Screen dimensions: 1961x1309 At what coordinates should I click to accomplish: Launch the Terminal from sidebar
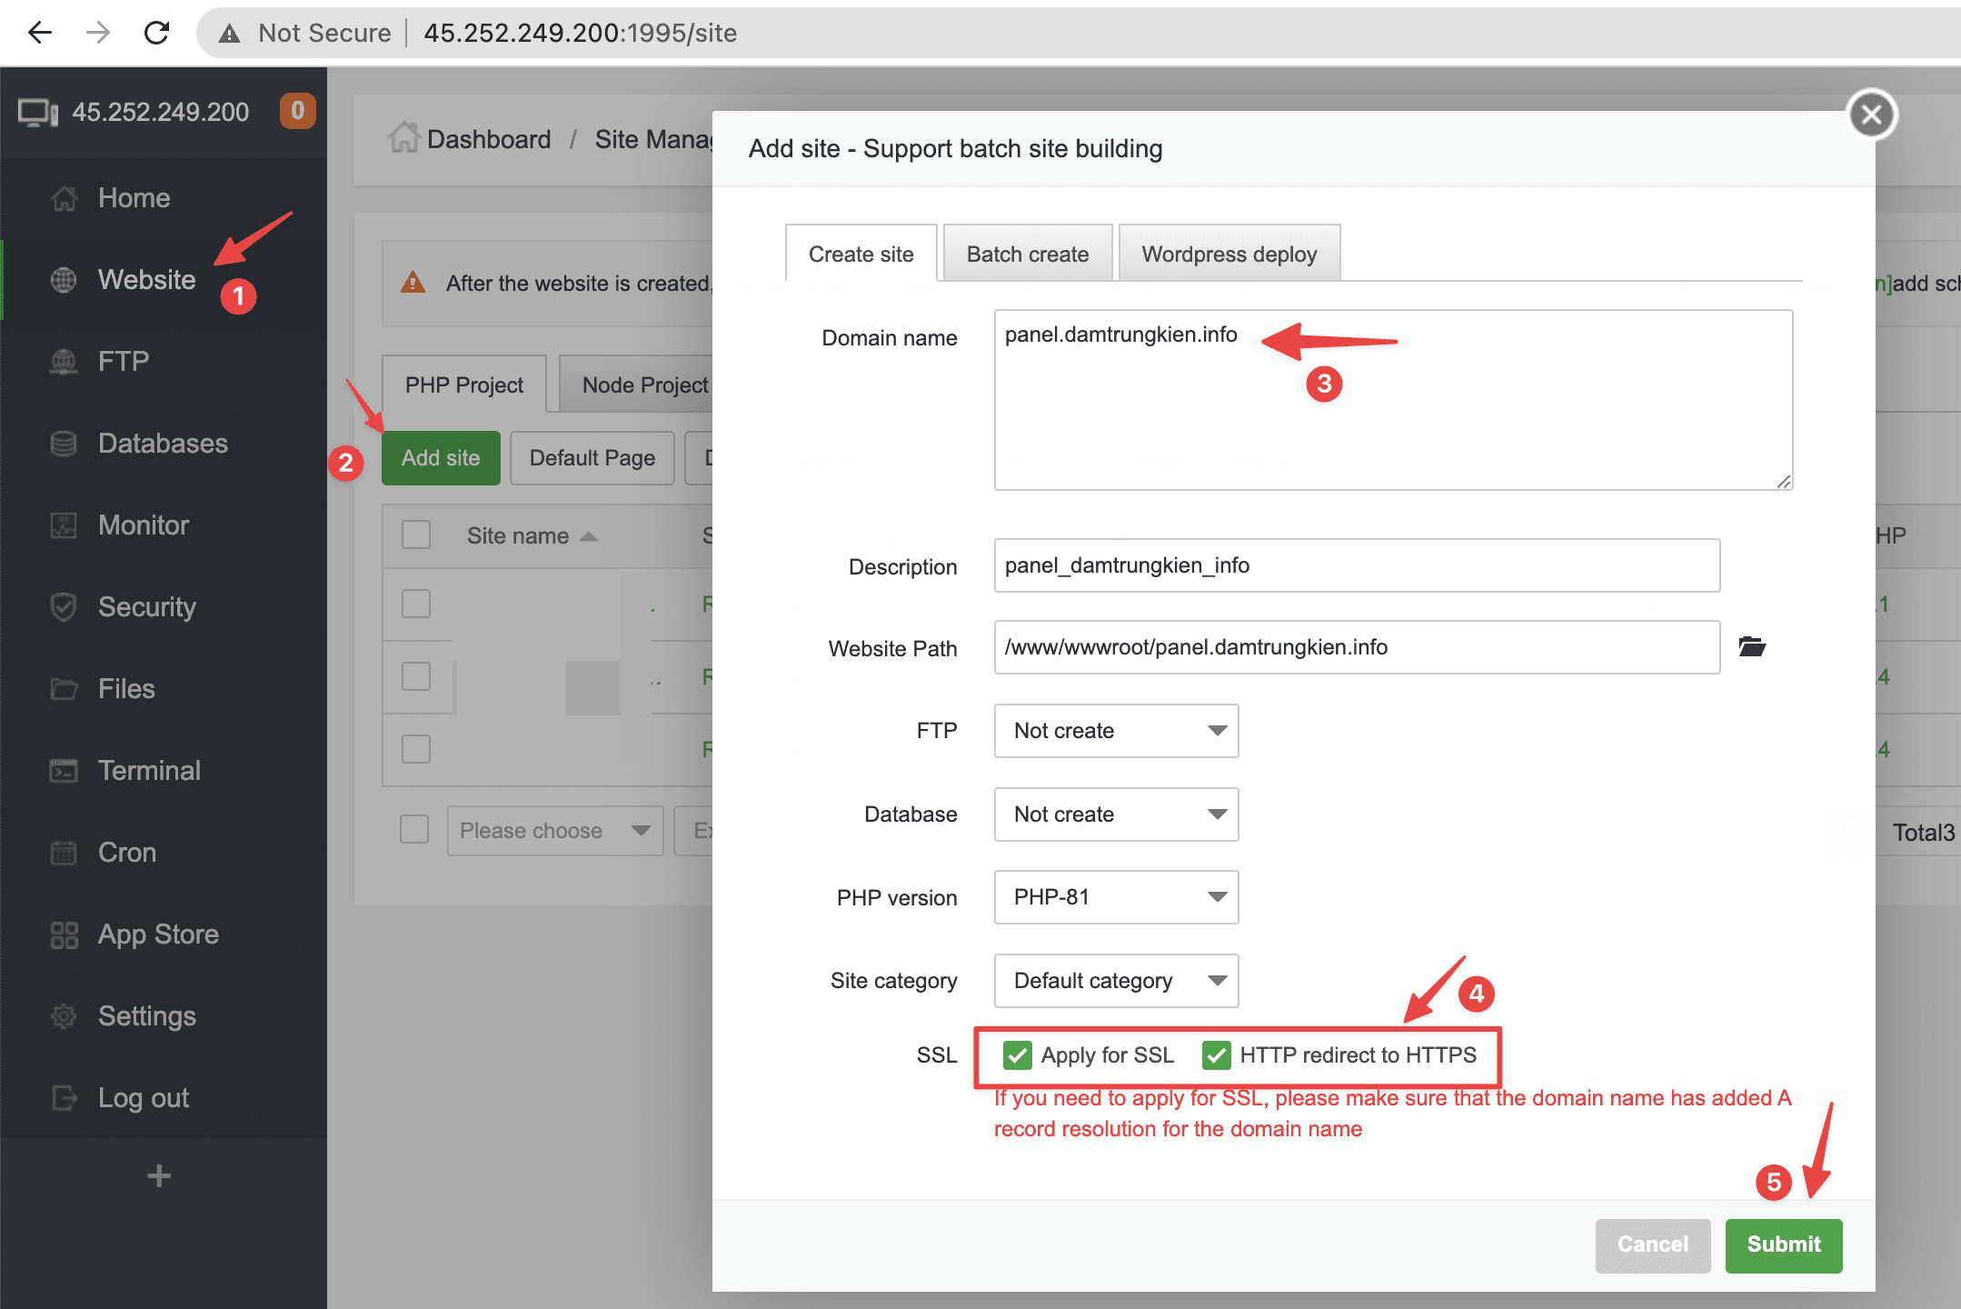tap(148, 770)
